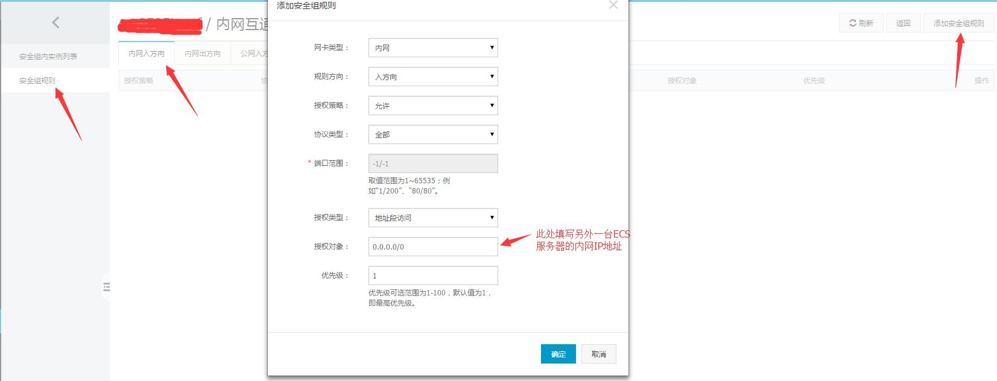Click the back chevron in sidebar
The width and height of the screenshot is (997, 381).
[55, 23]
